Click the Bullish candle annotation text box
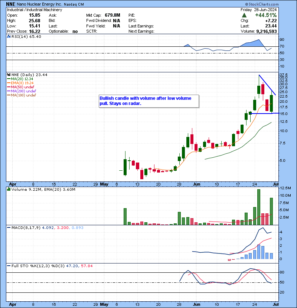This screenshot has height=308, width=297. (x=149, y=101)
